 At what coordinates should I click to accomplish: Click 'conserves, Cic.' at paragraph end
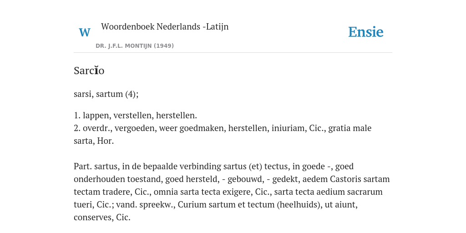(102, 218)
